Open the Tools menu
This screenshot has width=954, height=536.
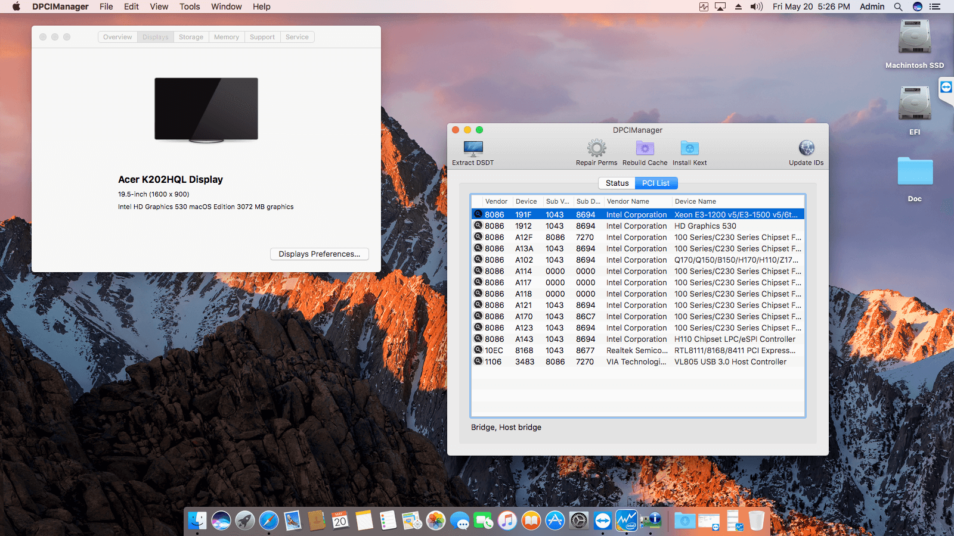pyautogui.click(x=189, y=7)
